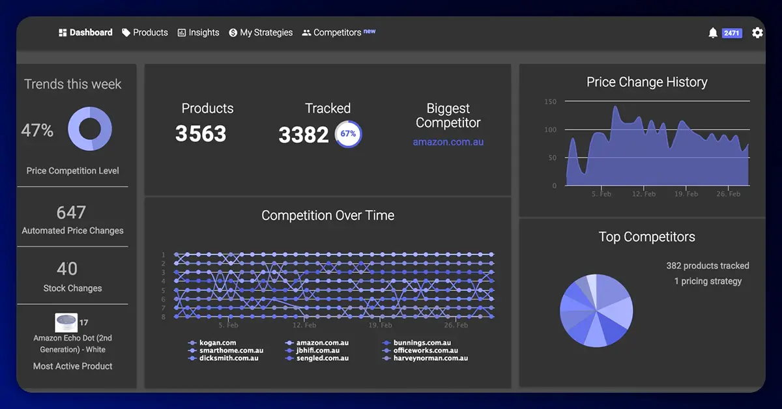Open the Dashboard tab
Screen dimensions: 782x409
pos(85,33)
